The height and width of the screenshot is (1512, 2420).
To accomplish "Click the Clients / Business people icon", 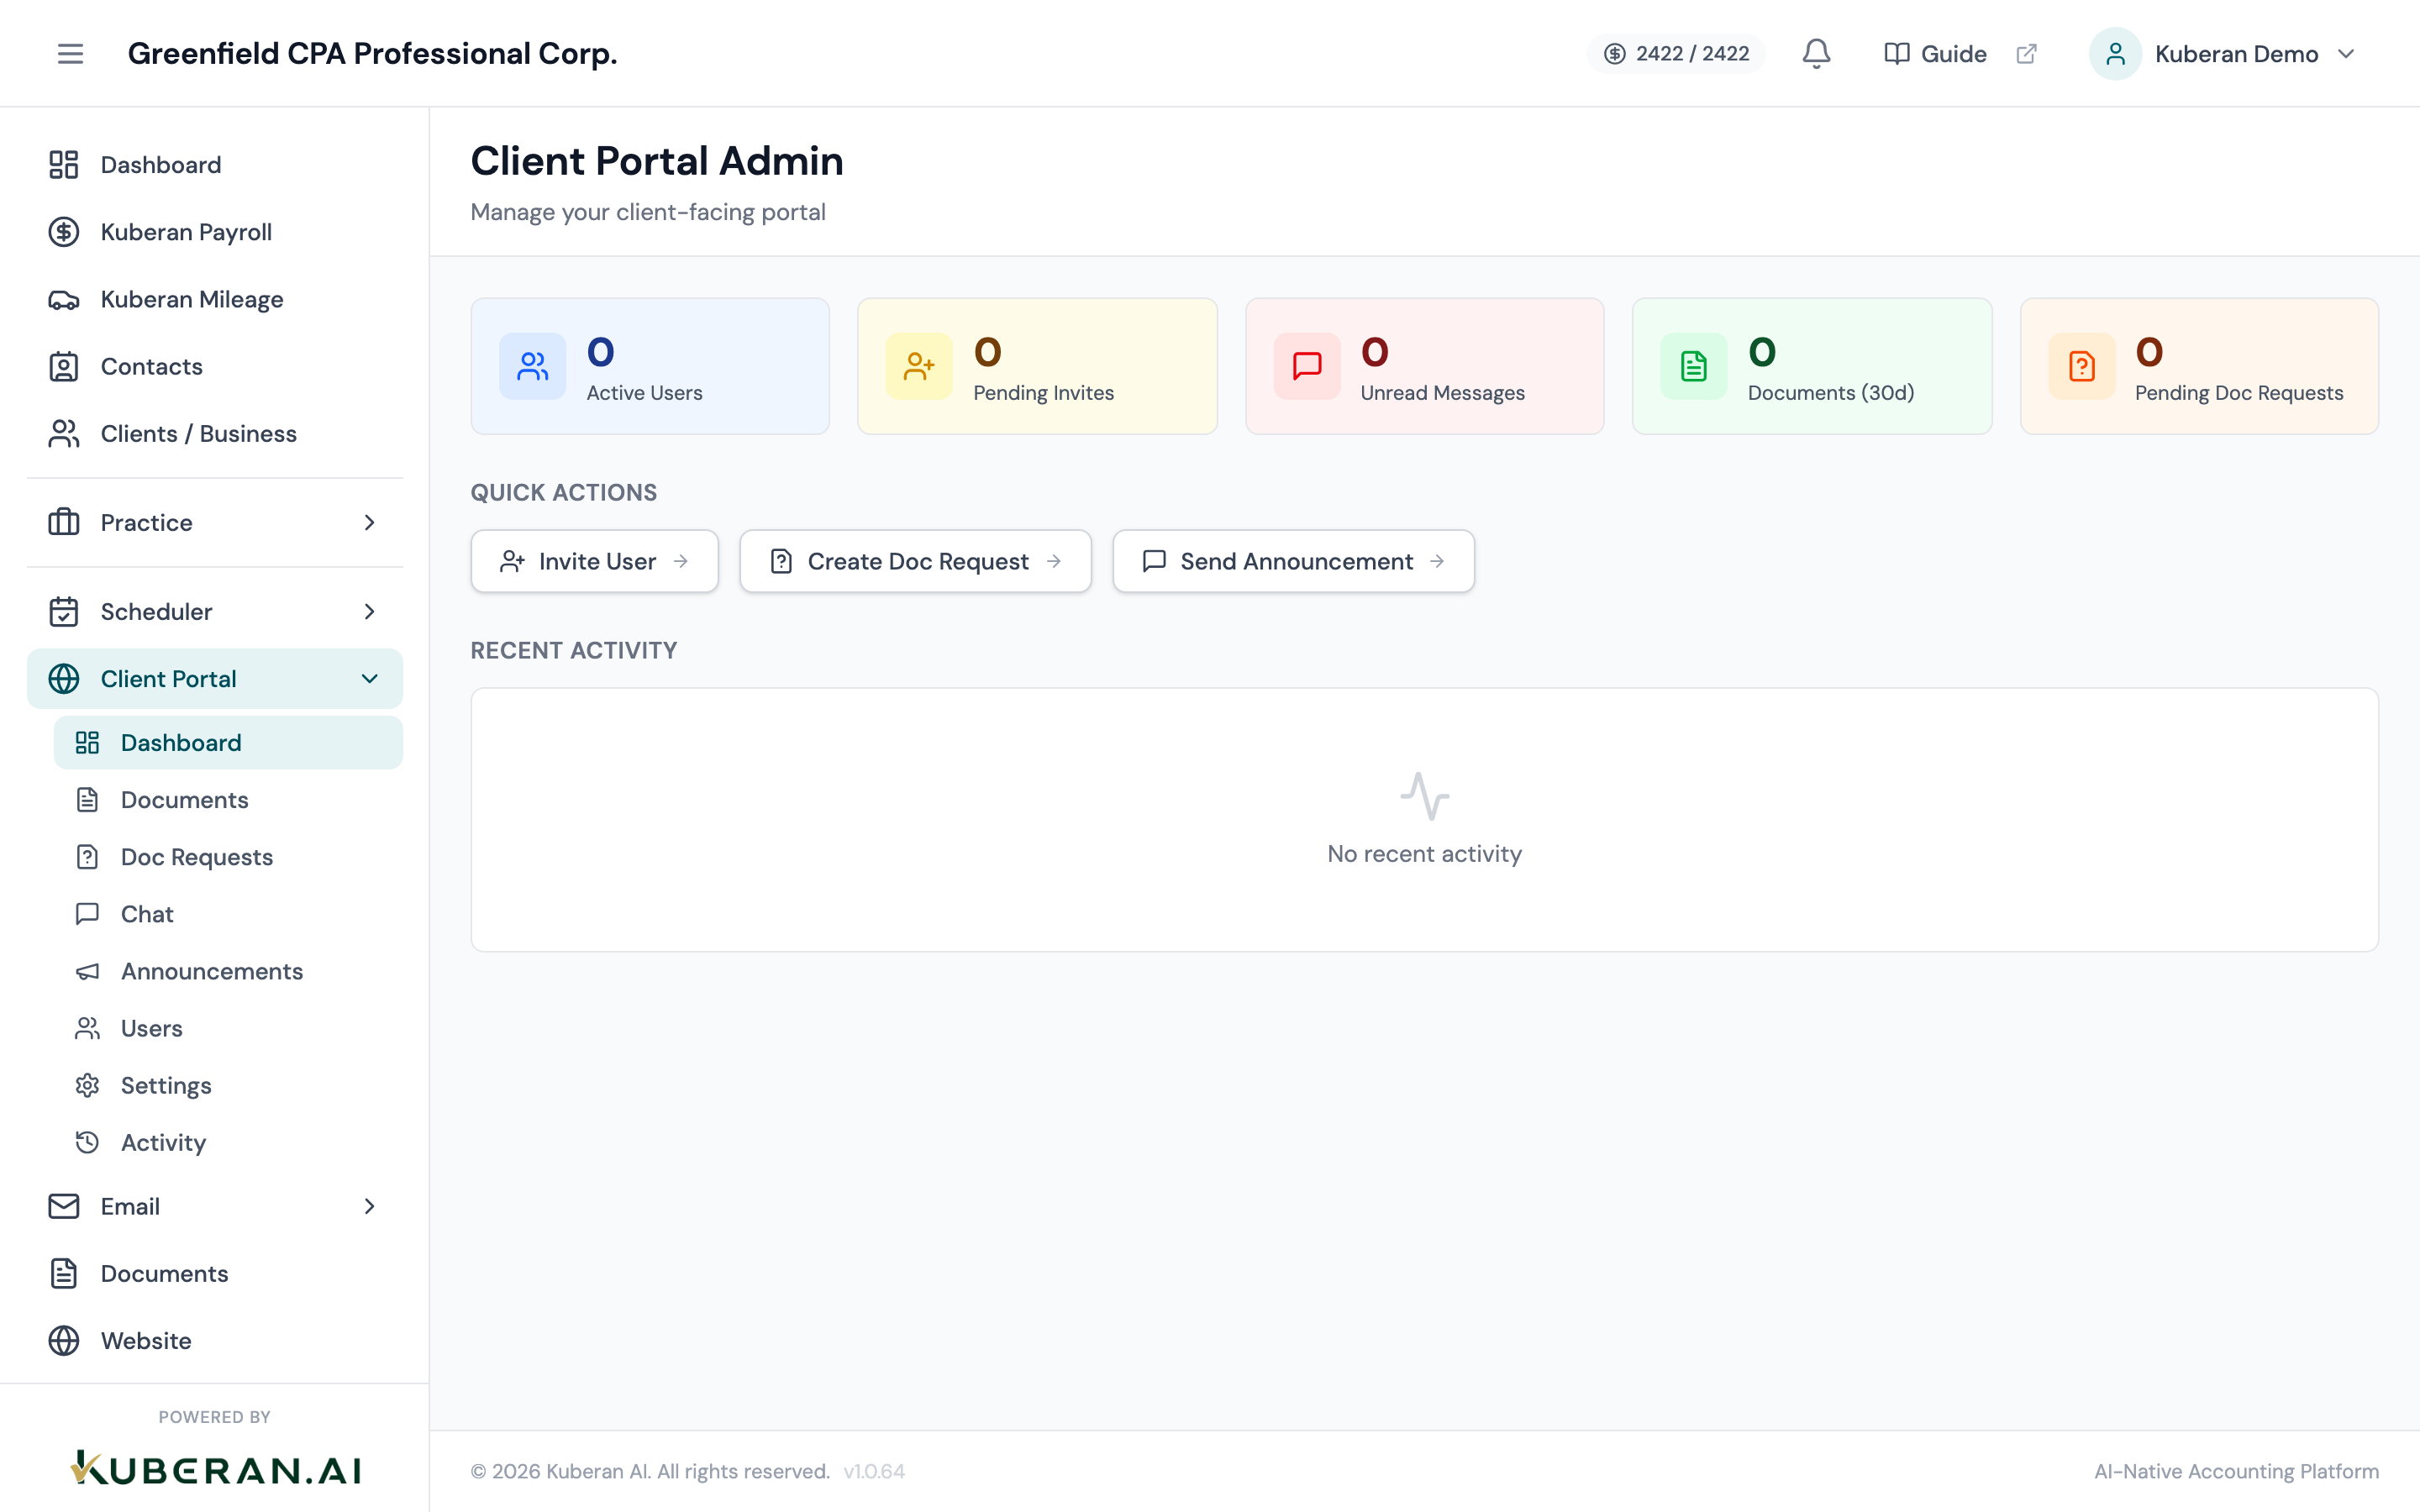I will point(64,433).
